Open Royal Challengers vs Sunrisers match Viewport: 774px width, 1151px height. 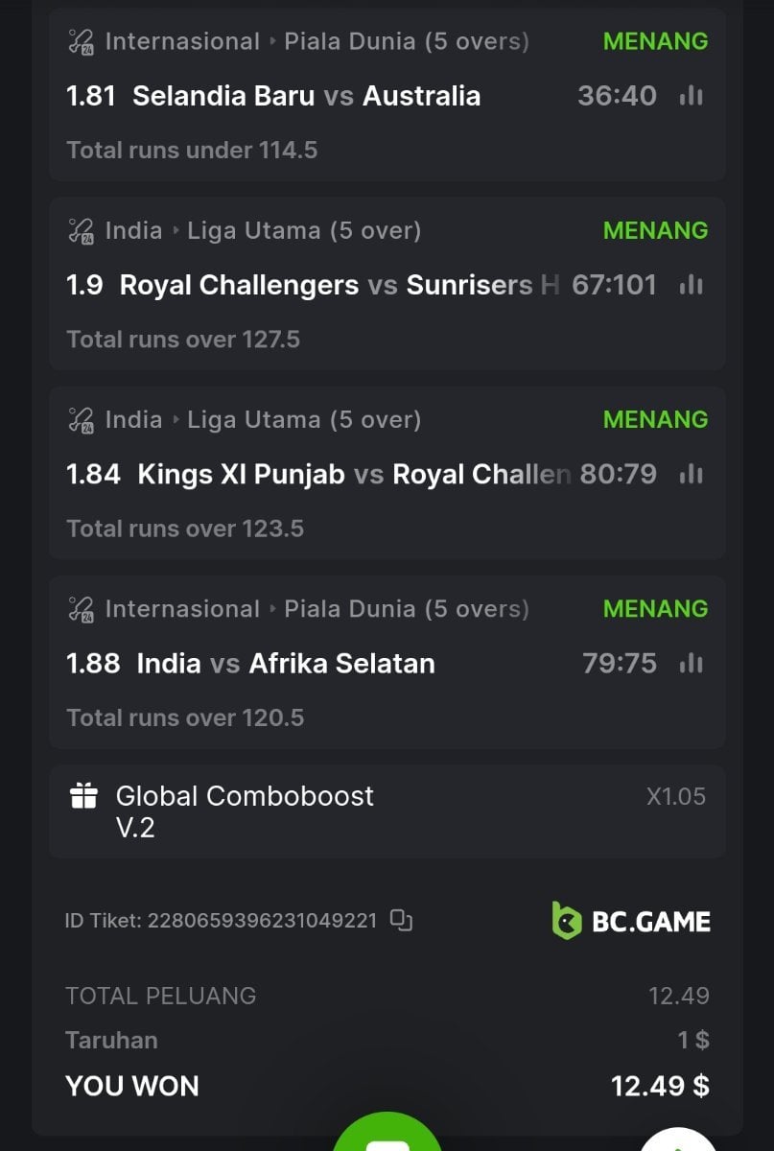(339, 285)
